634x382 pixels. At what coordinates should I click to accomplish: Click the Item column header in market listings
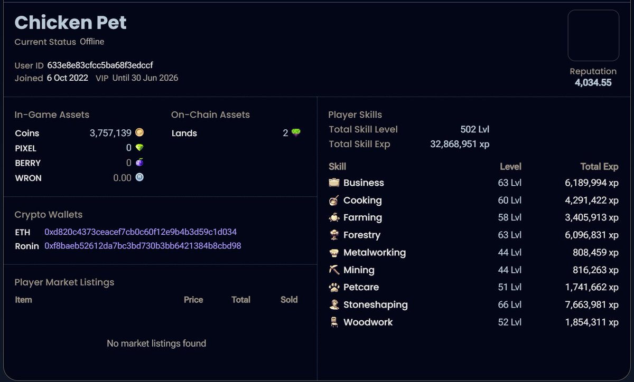click(x=23, y=299)
